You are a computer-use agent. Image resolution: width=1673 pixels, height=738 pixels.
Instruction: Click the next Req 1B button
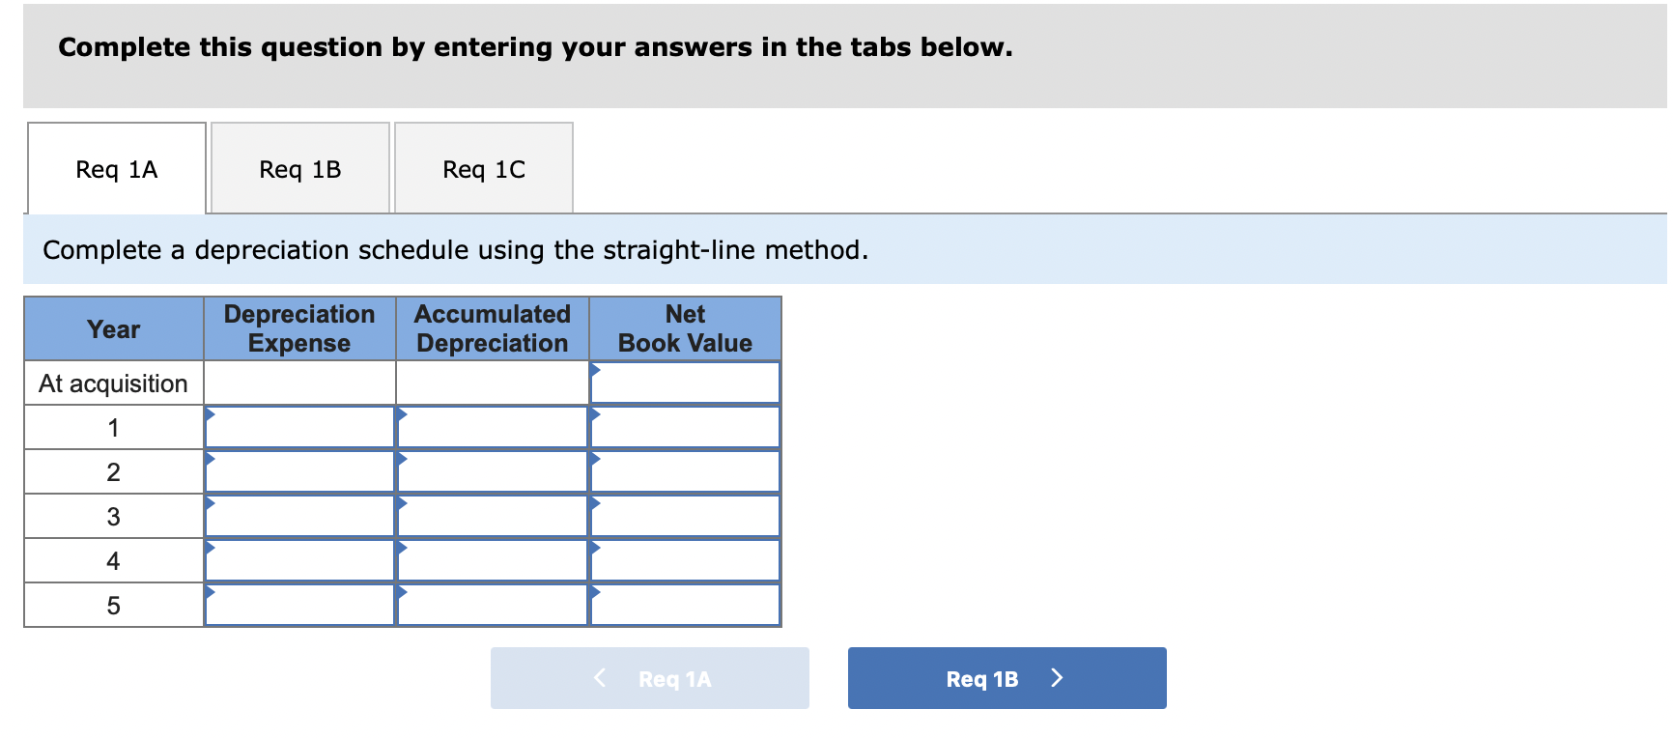[1007, 678]
